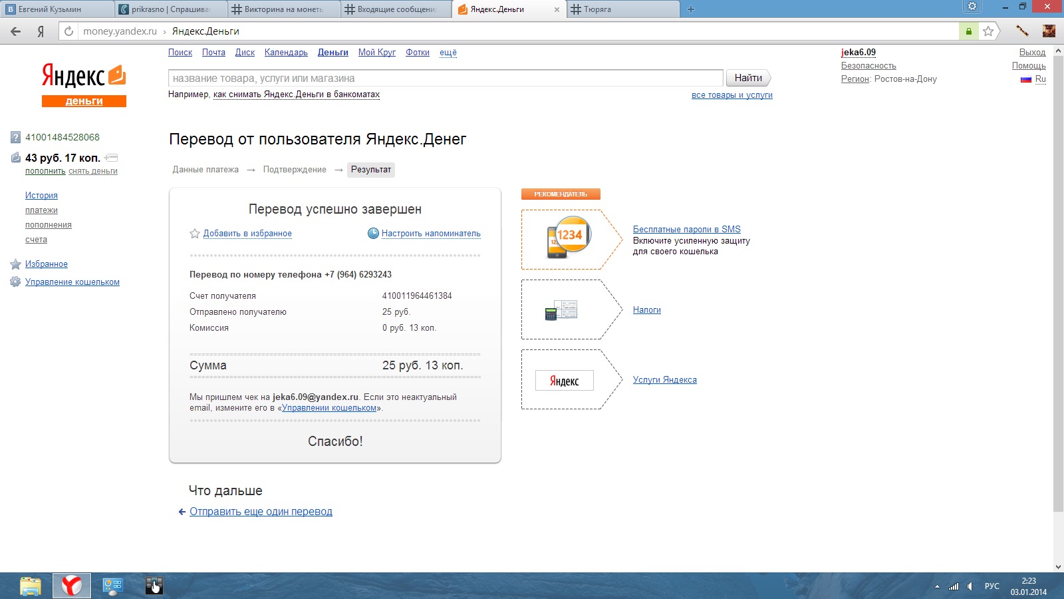Click the wallet balance icon
Viewport: 1064px width, 599px height.
click(15, 158)
